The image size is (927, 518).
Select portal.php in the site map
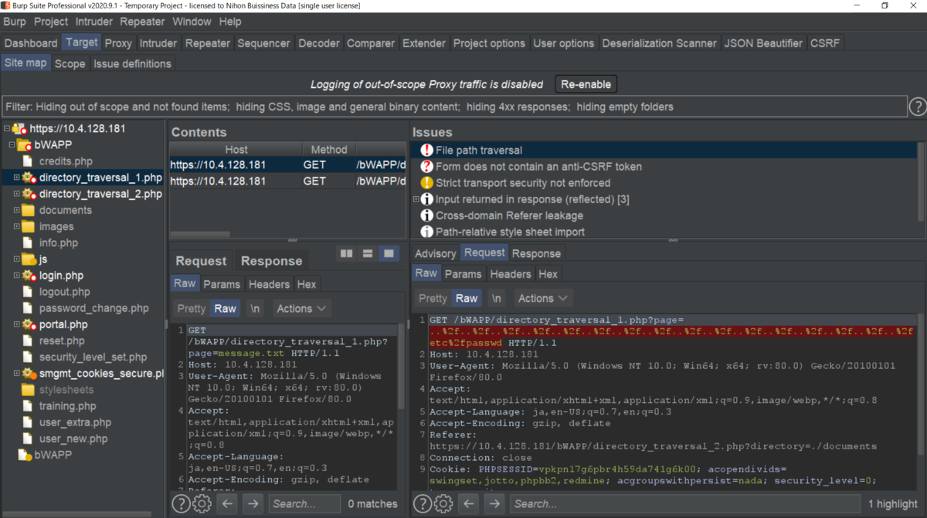(63, 324)
